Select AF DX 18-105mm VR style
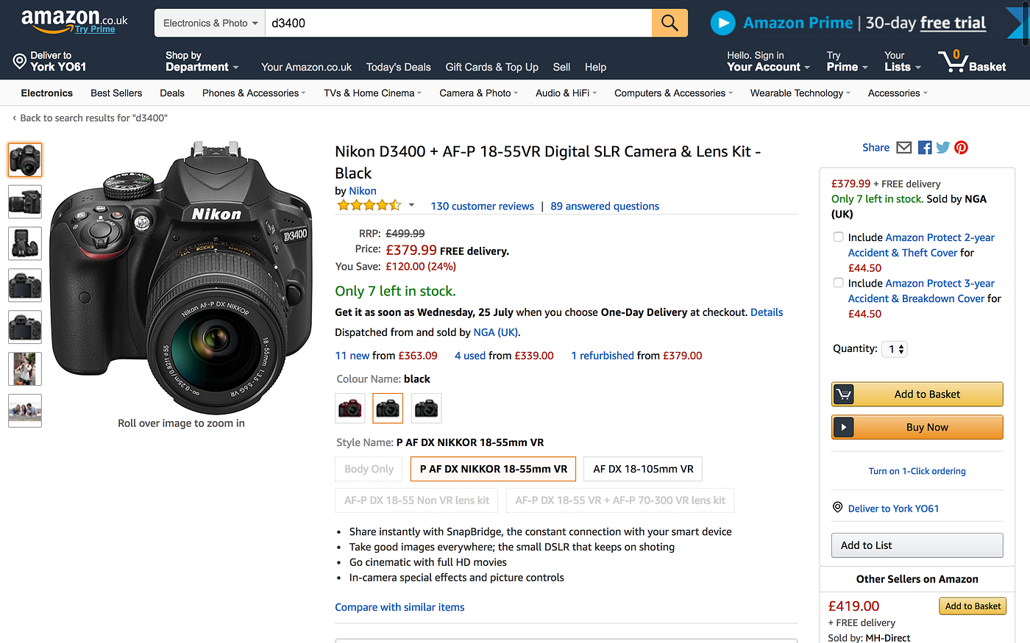Viewport: 1030px width, 643px height. [x=643, y=469]
